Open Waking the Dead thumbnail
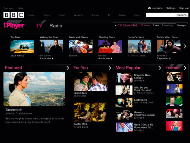Image resolution: width=190 pixels, height=143 pixels. [51, 47]
